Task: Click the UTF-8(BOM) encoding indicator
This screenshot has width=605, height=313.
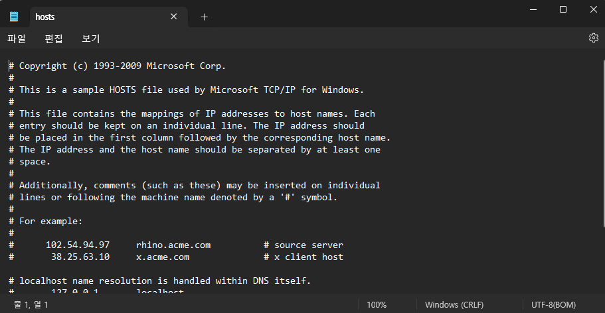Action: [553, 305]
